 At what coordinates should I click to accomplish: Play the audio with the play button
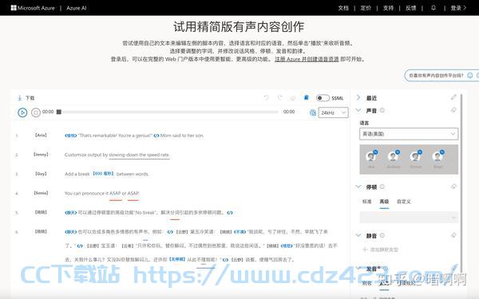22,112
